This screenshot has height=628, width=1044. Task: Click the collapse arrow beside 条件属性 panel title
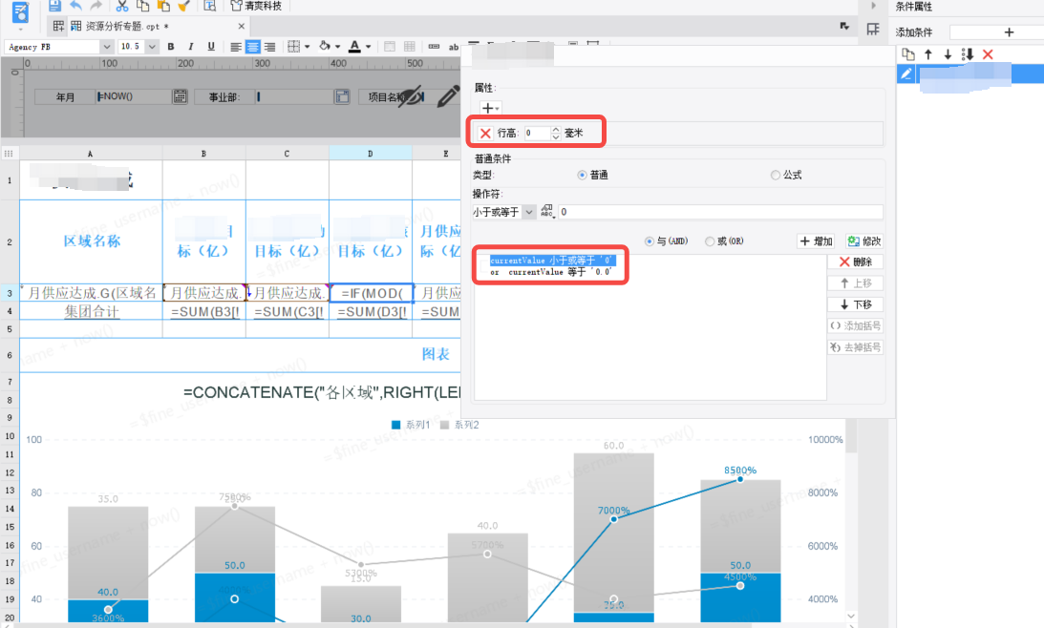874,6
